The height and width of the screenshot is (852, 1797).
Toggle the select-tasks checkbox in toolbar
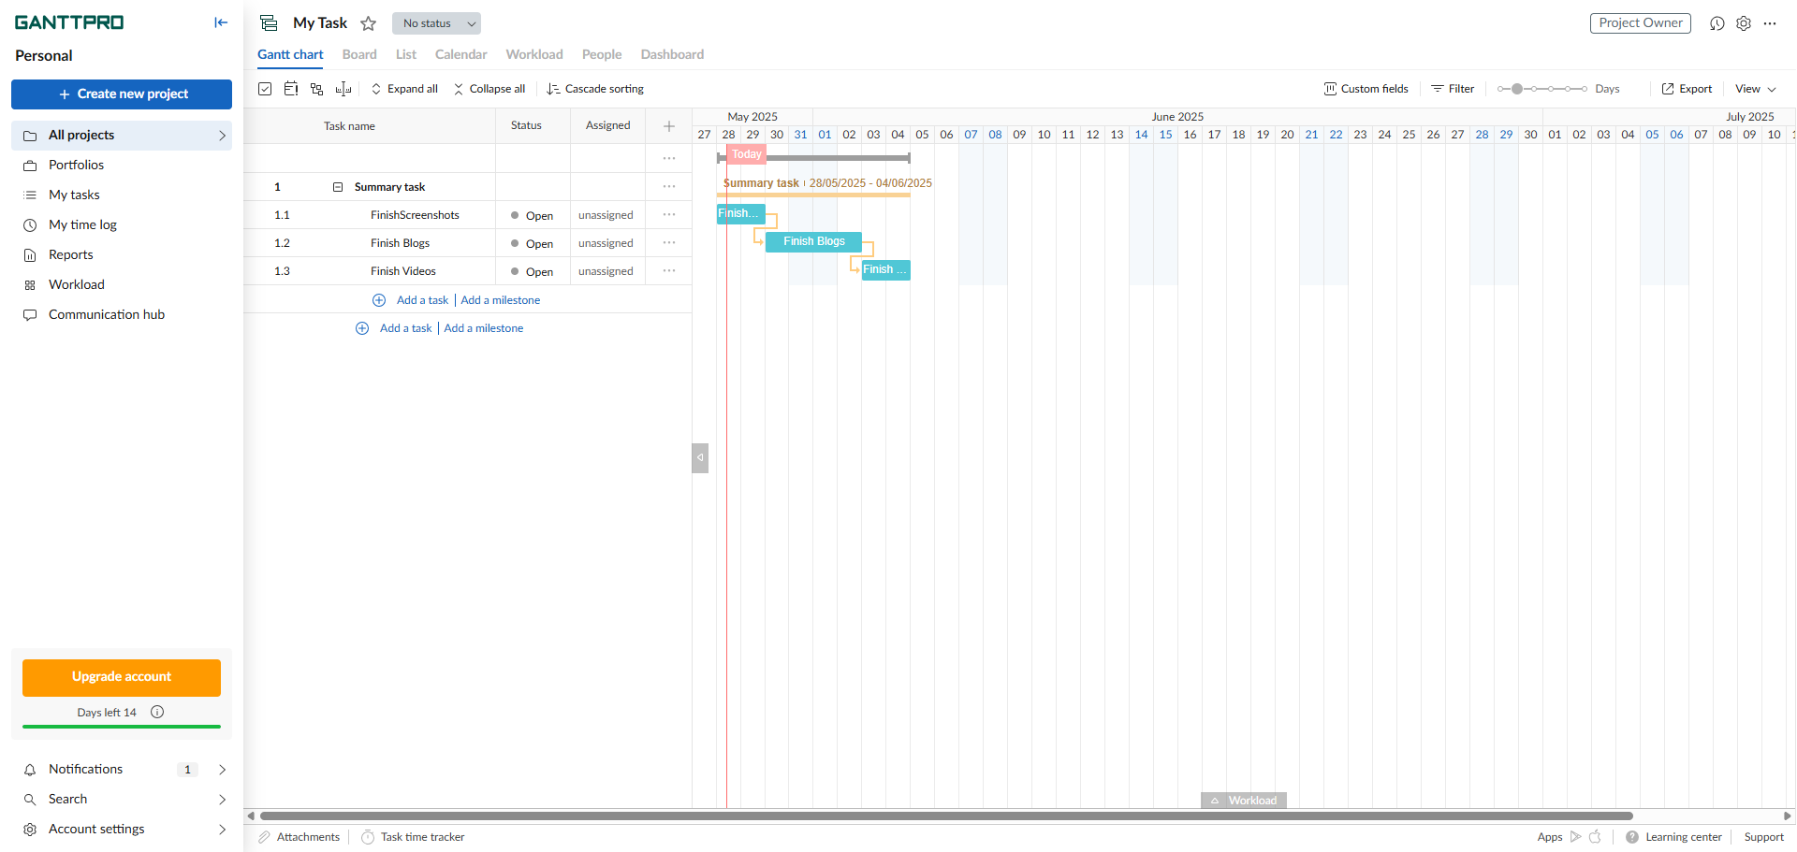265,89
